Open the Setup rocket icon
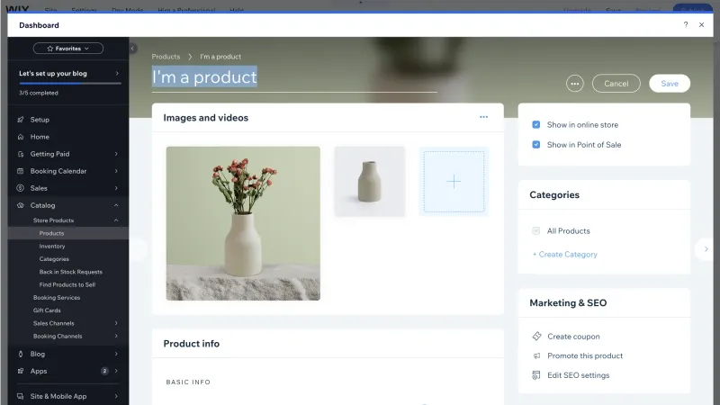 click(20, 120)
